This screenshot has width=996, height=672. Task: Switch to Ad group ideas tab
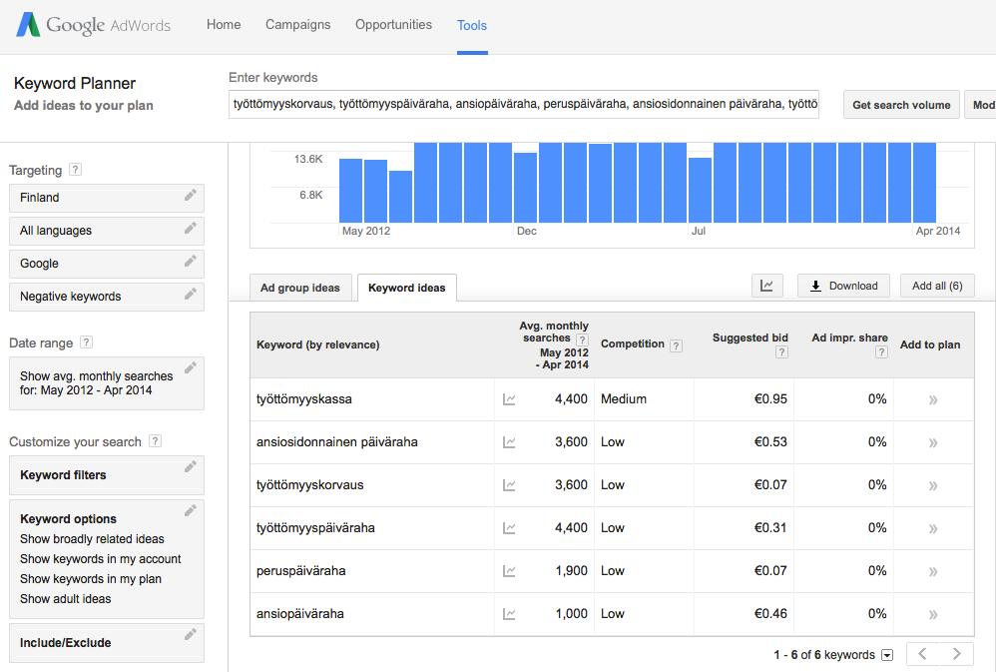(x=299, y=288)
